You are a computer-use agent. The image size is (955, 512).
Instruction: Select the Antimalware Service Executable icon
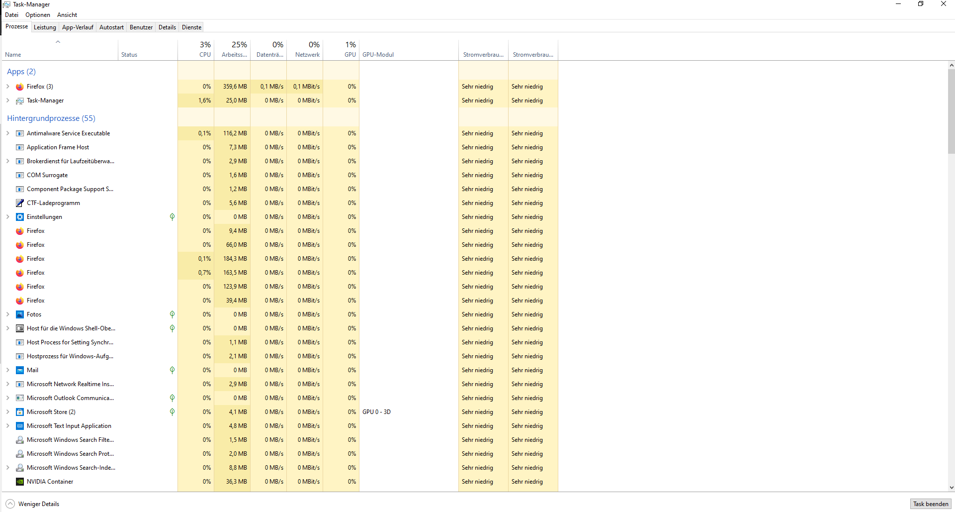click(x=20, y=133)
